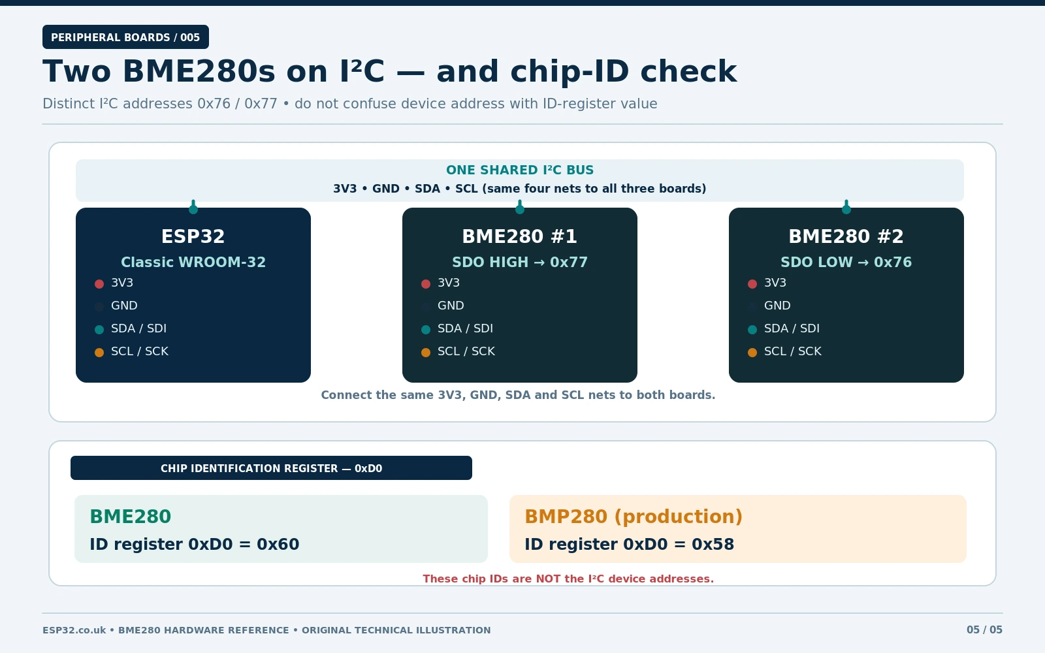Screen dimensions: 1045x653
Task: Click the teal SDA dot on ESP32 card
Action: pos(99,330)
